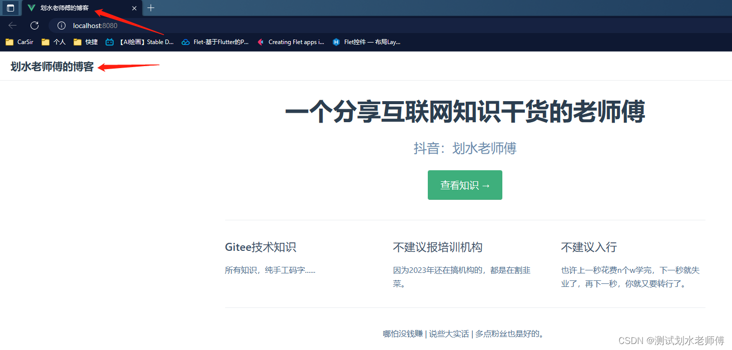
Task: Click the folder icon beside CarSir
Action: [x=9, y=42]
